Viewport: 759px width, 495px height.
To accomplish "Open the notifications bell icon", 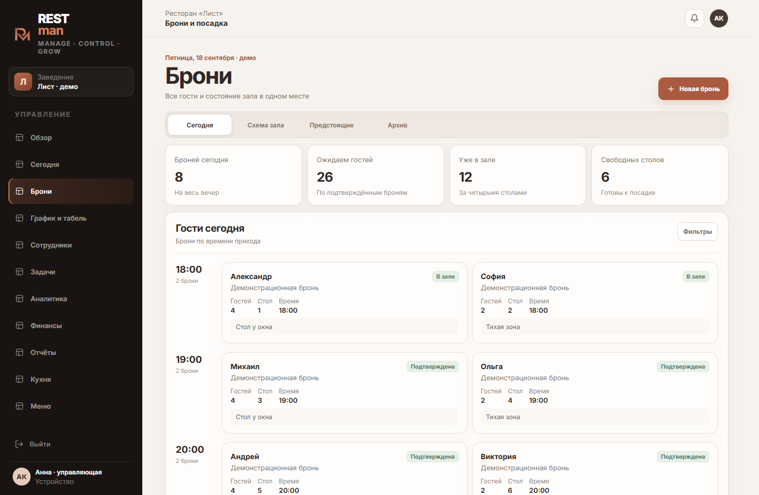I will [694, 18].
